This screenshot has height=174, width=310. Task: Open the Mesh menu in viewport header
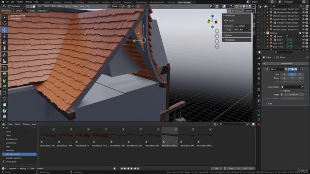point(60,6)
